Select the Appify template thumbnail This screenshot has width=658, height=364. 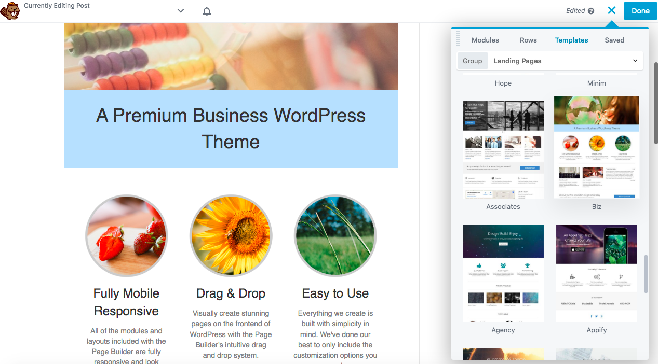click(x=597, y=273)
